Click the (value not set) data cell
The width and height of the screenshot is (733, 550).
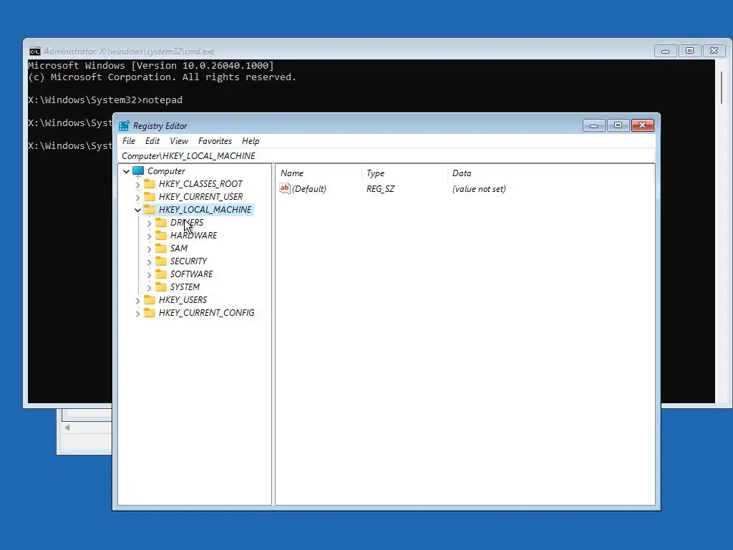tap(479, 189)
